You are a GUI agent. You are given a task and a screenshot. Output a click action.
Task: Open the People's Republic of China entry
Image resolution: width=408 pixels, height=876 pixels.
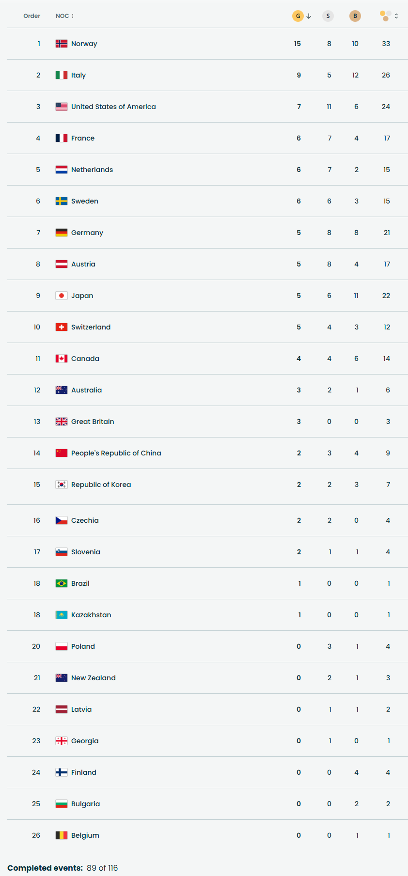point(116,453)
